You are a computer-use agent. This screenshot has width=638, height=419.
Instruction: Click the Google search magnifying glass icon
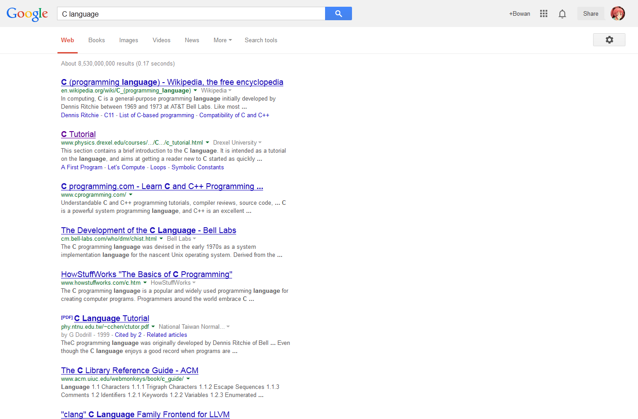point(338,13)
